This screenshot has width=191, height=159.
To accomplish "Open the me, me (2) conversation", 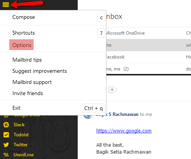I will 148,69.
